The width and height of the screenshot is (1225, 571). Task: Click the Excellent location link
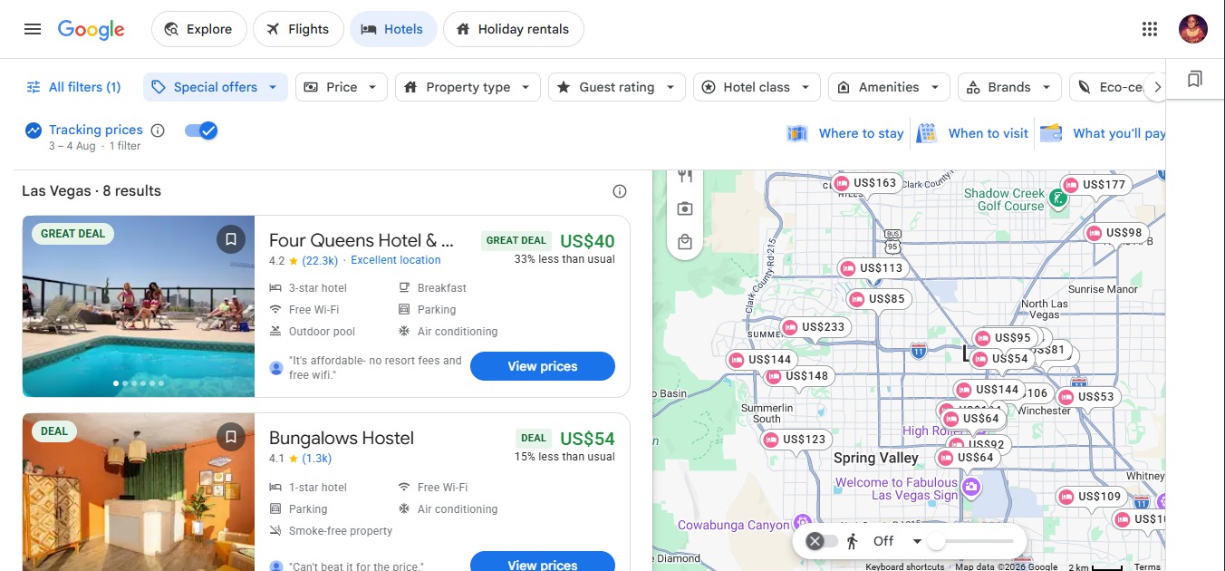[x=396, y=260]
